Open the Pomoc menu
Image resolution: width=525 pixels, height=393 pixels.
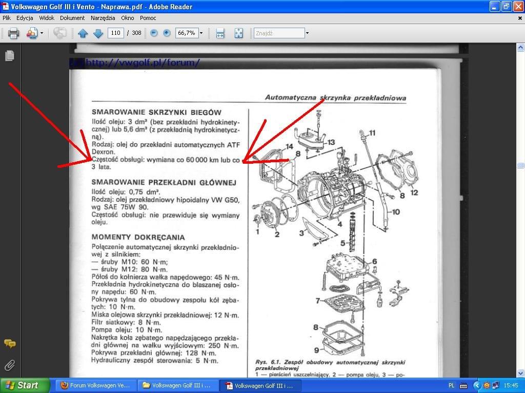tap(148, 18)
